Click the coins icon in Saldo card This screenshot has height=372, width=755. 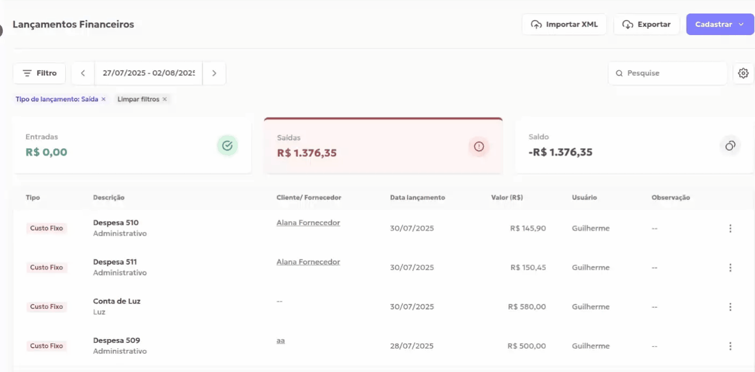[730, 146]
